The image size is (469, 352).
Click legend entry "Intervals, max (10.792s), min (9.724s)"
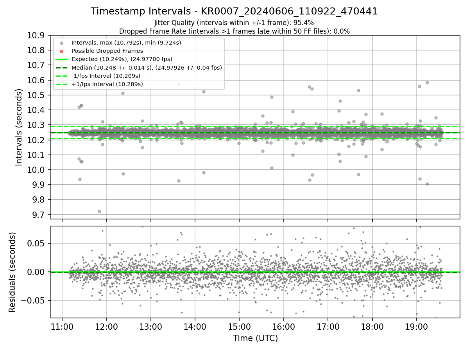click(x=126, y=43)
